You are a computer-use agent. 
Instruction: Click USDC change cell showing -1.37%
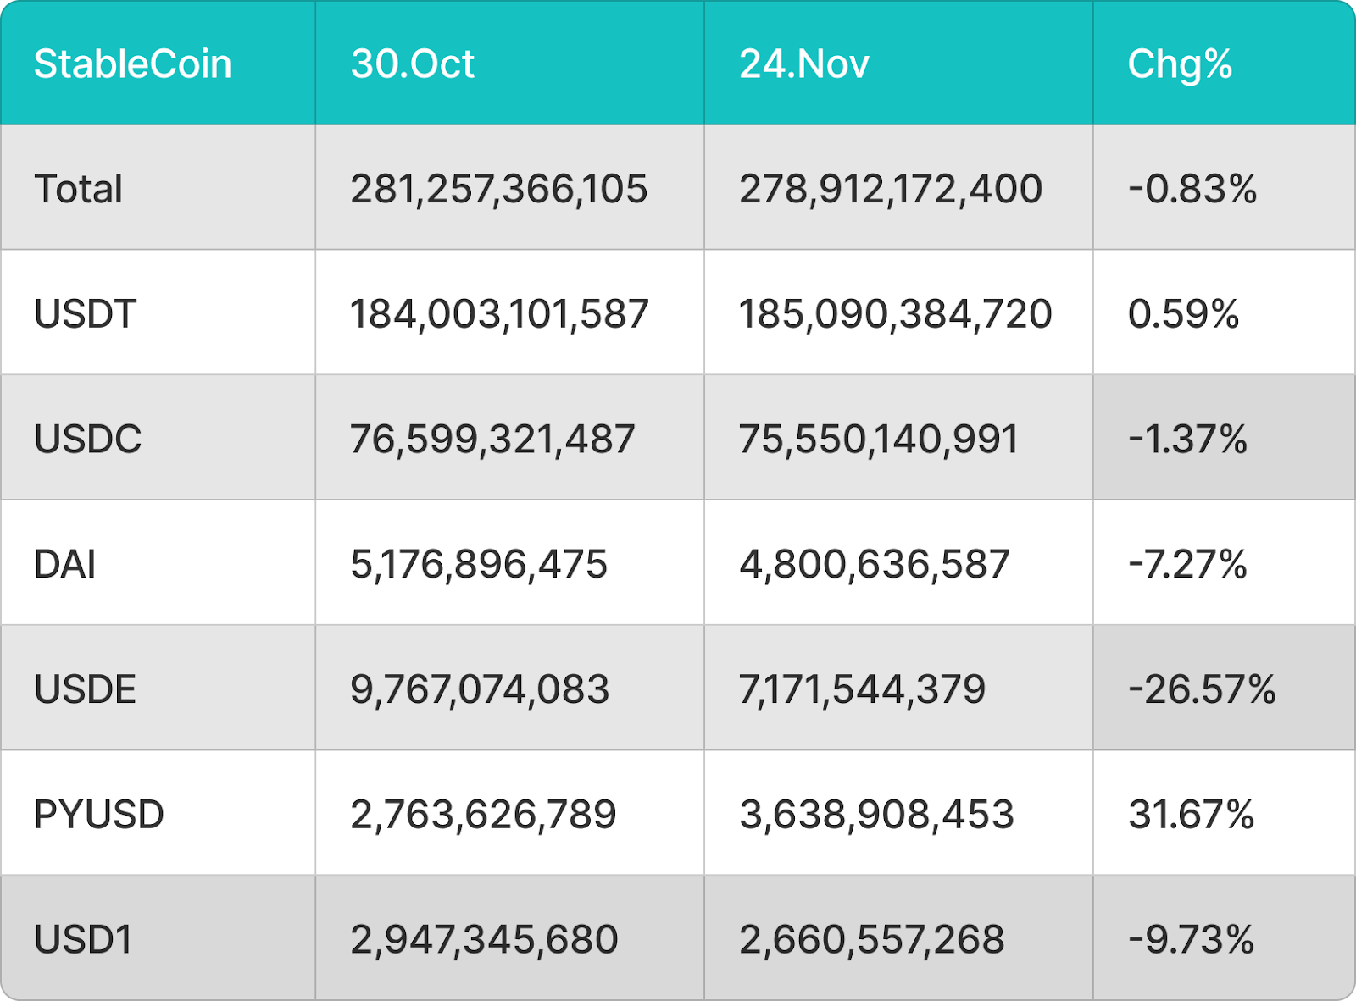coord(1187,439)
